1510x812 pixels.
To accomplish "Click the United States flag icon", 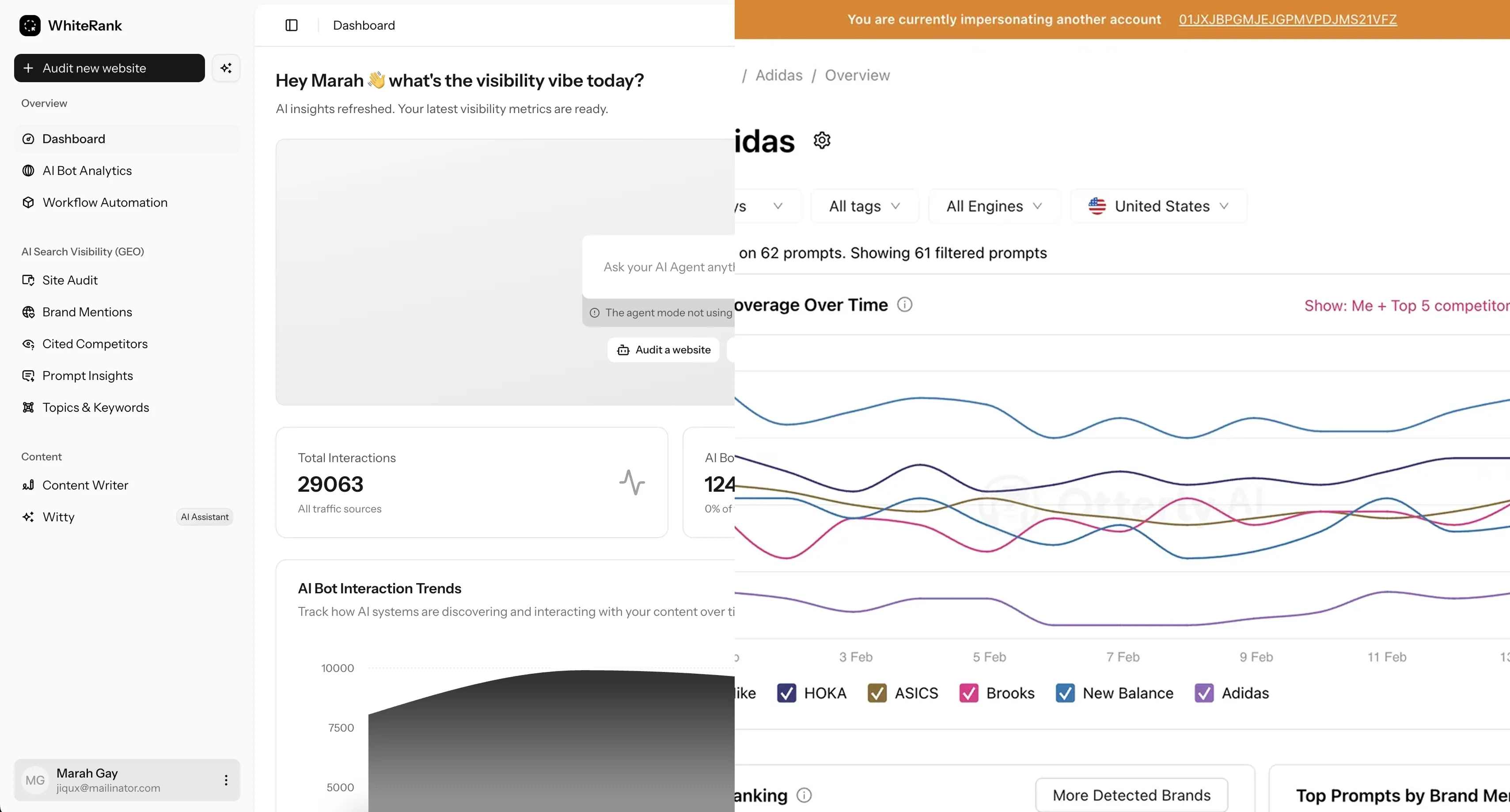I will tap(1097, 206).
